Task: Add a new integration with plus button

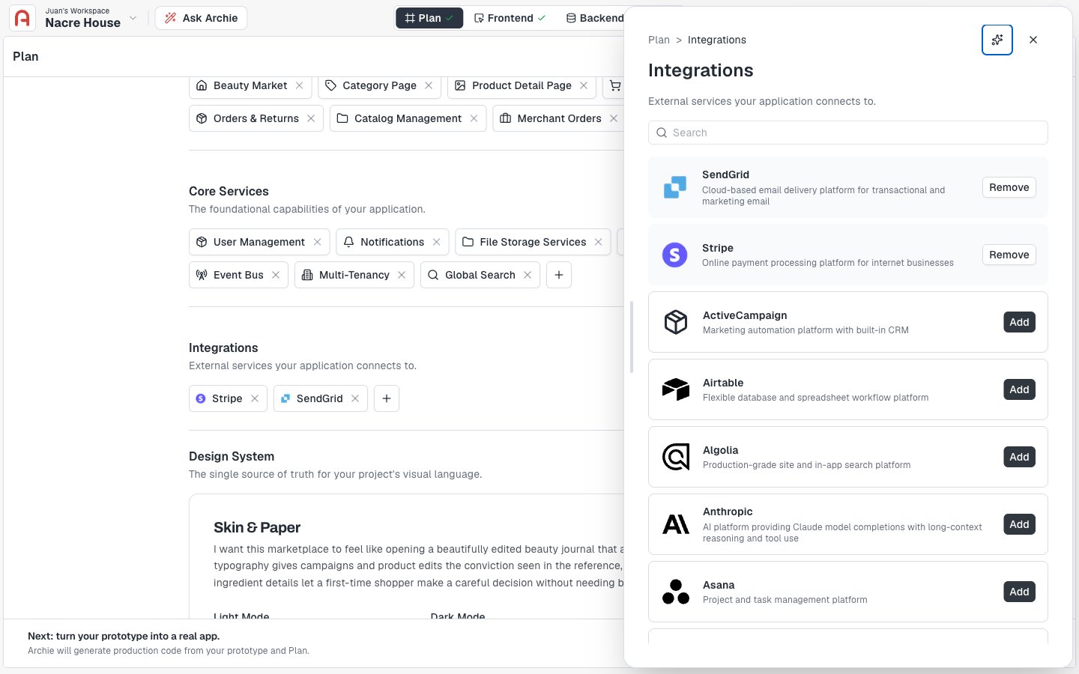Action: [387, 398]
